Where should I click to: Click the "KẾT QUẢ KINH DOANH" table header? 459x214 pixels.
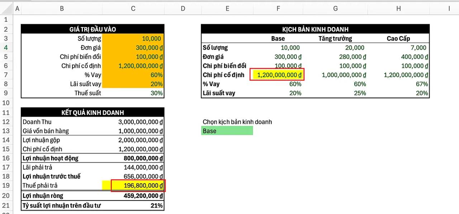(x=93, y=113)
